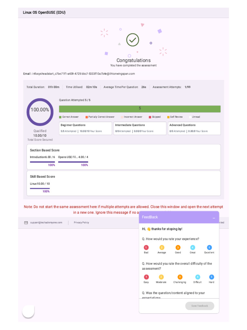Click the green checkmark completion icon
Image resolution: width=247 pixels, height=330 pixels.
(x=133, y=40)
